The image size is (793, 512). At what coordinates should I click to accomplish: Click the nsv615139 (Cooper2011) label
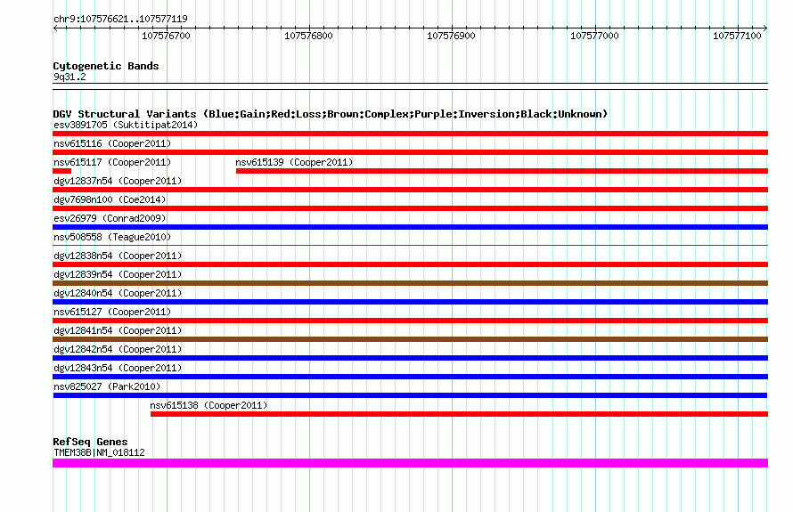point(294,162)
